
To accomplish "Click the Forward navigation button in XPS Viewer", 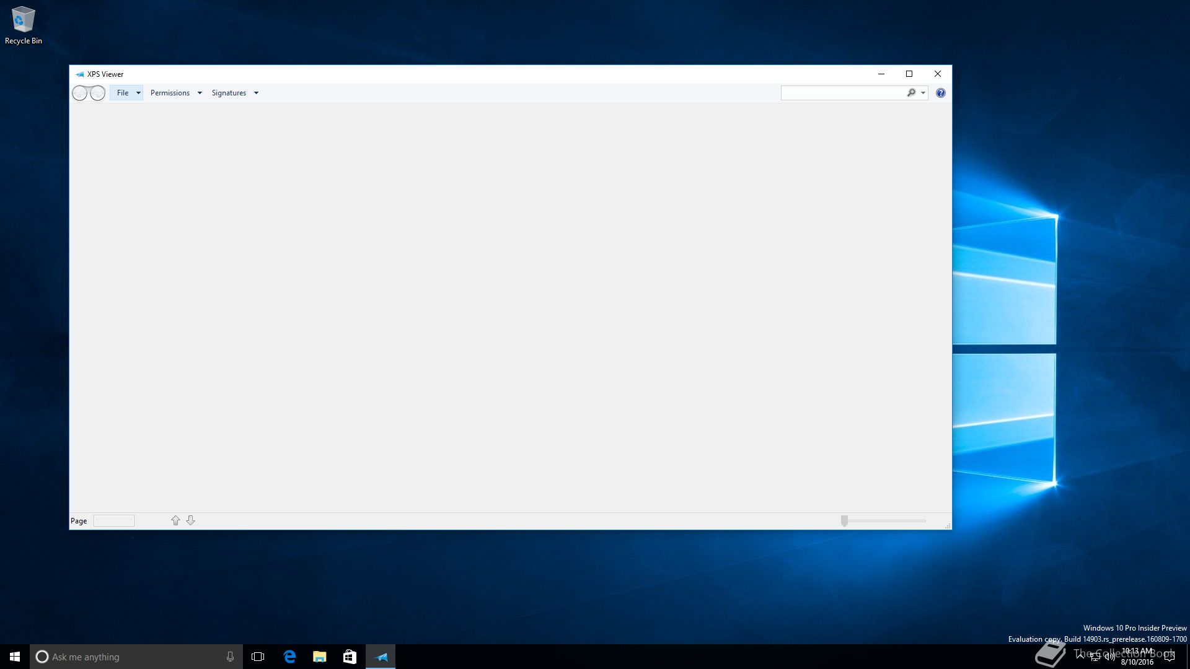I will [x=97, y=93].
